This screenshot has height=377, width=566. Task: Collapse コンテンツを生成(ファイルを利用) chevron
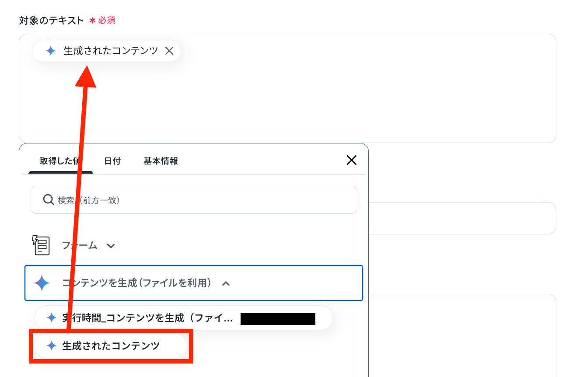click(226, 284)
